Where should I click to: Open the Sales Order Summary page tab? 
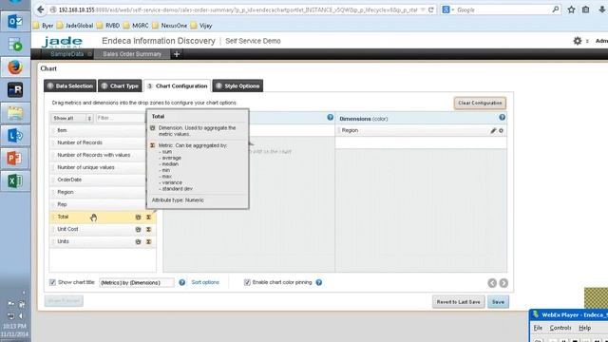[x=132, y=54]
